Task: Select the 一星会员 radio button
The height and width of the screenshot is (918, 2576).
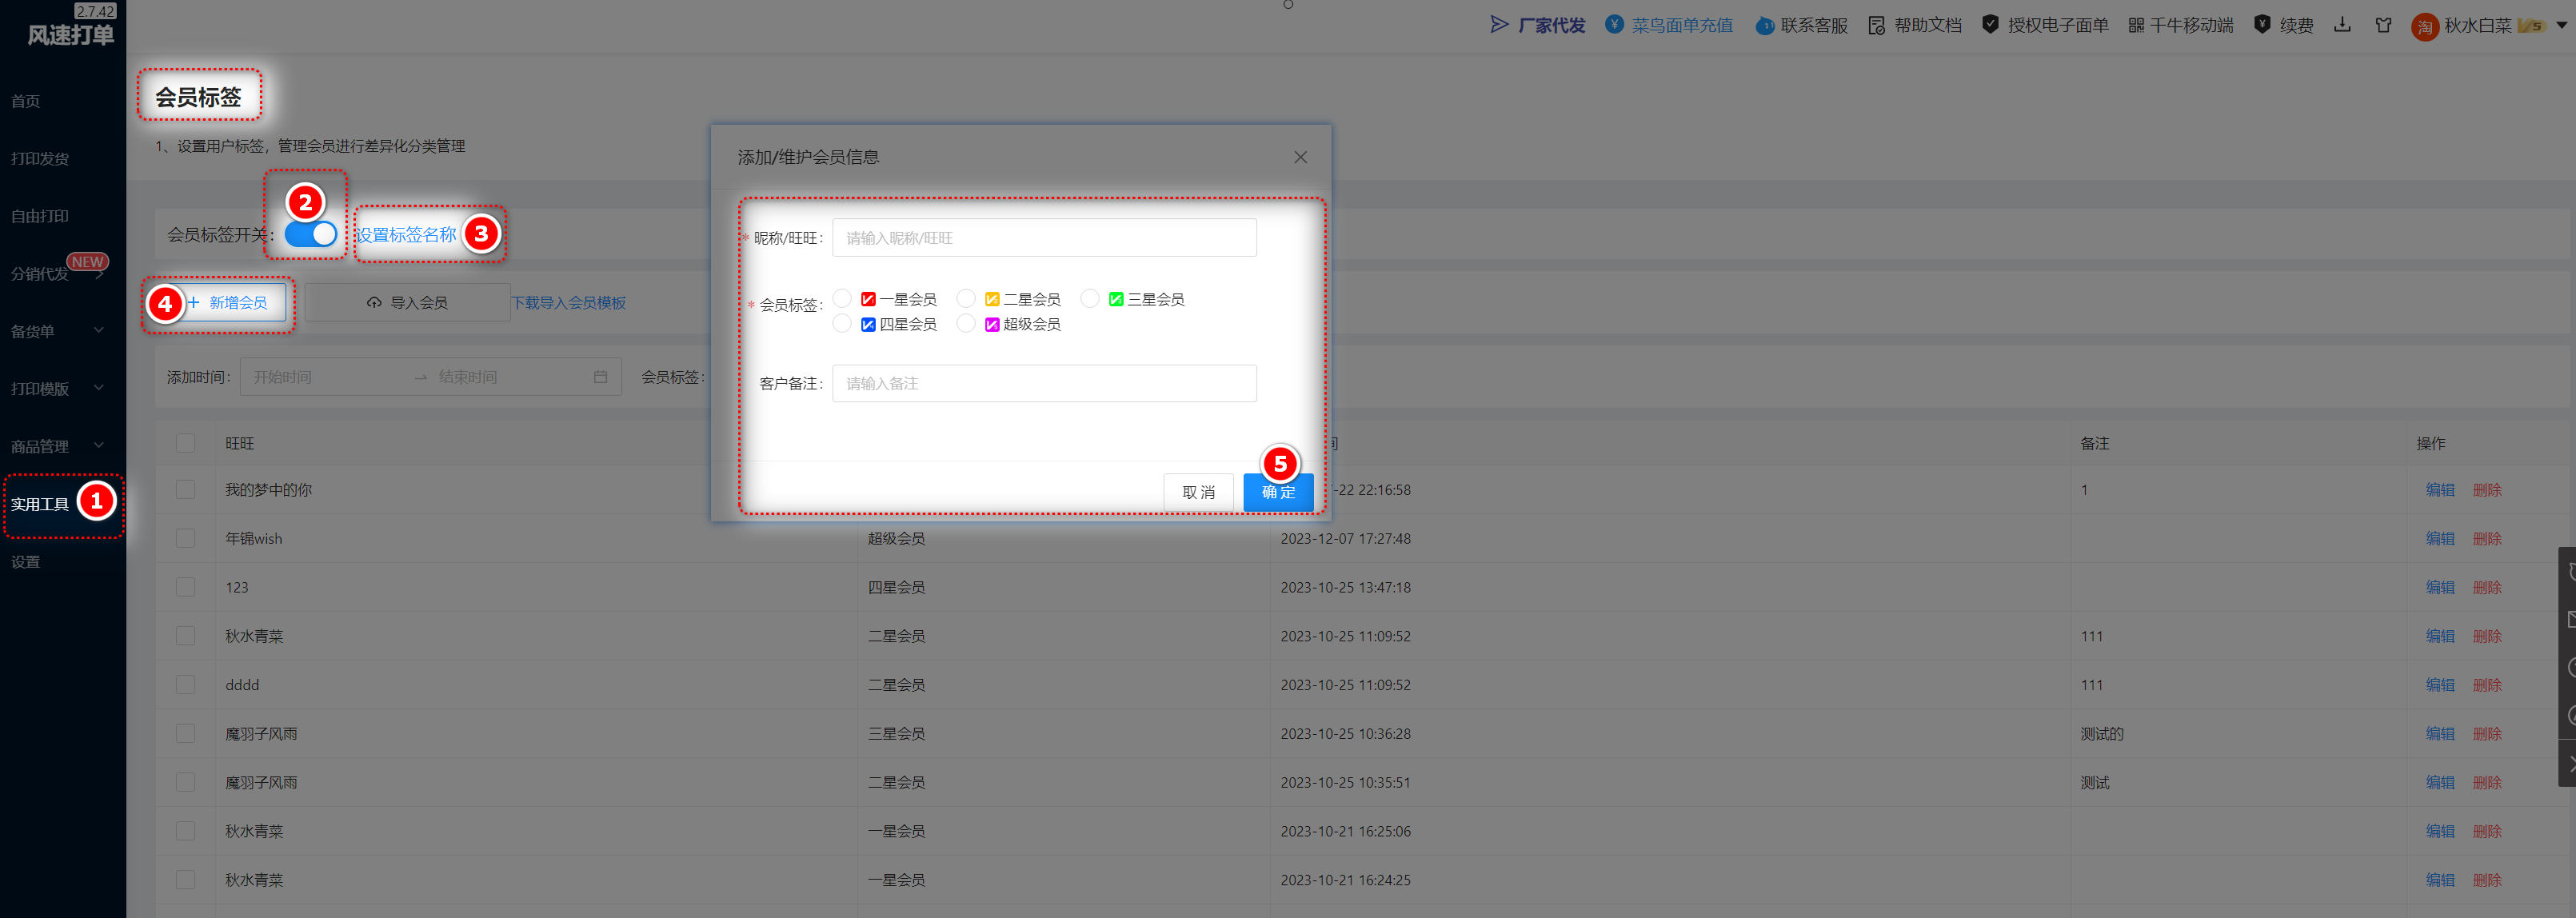Action: pos(842,299)
